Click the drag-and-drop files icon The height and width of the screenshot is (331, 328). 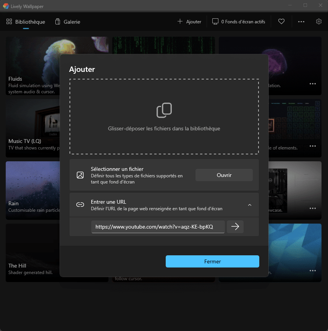point(164,110)
